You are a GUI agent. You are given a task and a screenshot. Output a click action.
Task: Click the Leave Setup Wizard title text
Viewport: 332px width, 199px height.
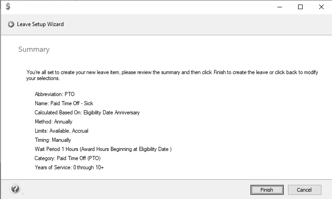point(40,24)
